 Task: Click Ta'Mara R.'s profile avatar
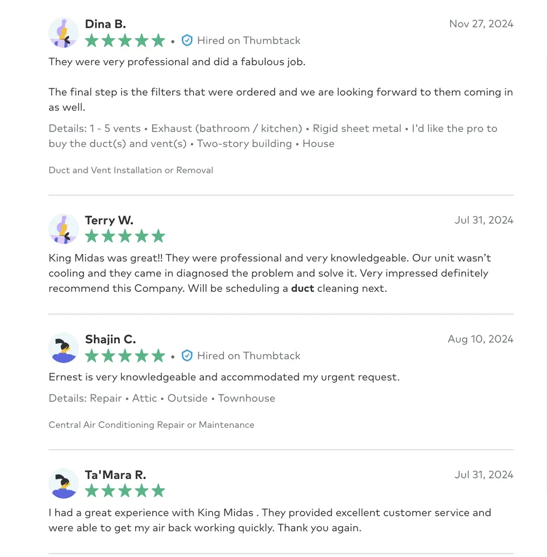(x=64, y=483)
